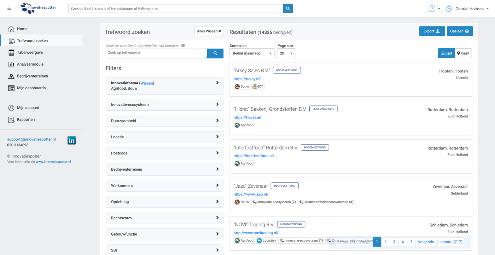The width and height of the screenshot is (495, 255).
Task: Click the ICT tag on Arkey Sales
Action: tap(258, 86)
